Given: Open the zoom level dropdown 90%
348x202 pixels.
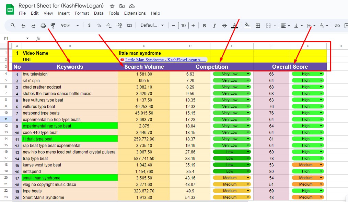Looking at the screenshot, I should [70, 26].
